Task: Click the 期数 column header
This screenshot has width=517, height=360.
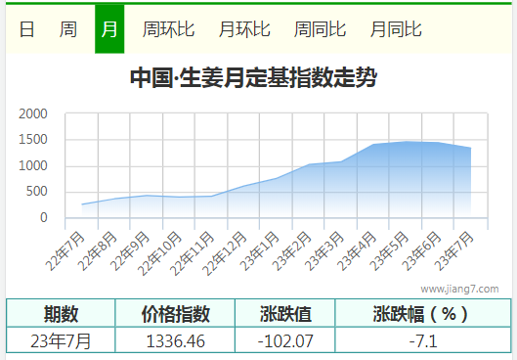Action: [61, 313]
